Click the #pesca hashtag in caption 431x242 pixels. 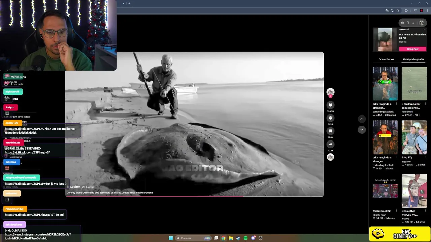[148, 193]
